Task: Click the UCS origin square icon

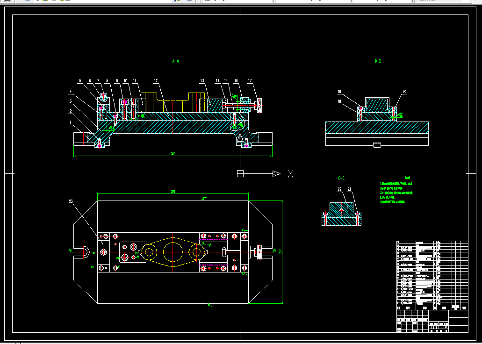Action: tap(240, 174)
